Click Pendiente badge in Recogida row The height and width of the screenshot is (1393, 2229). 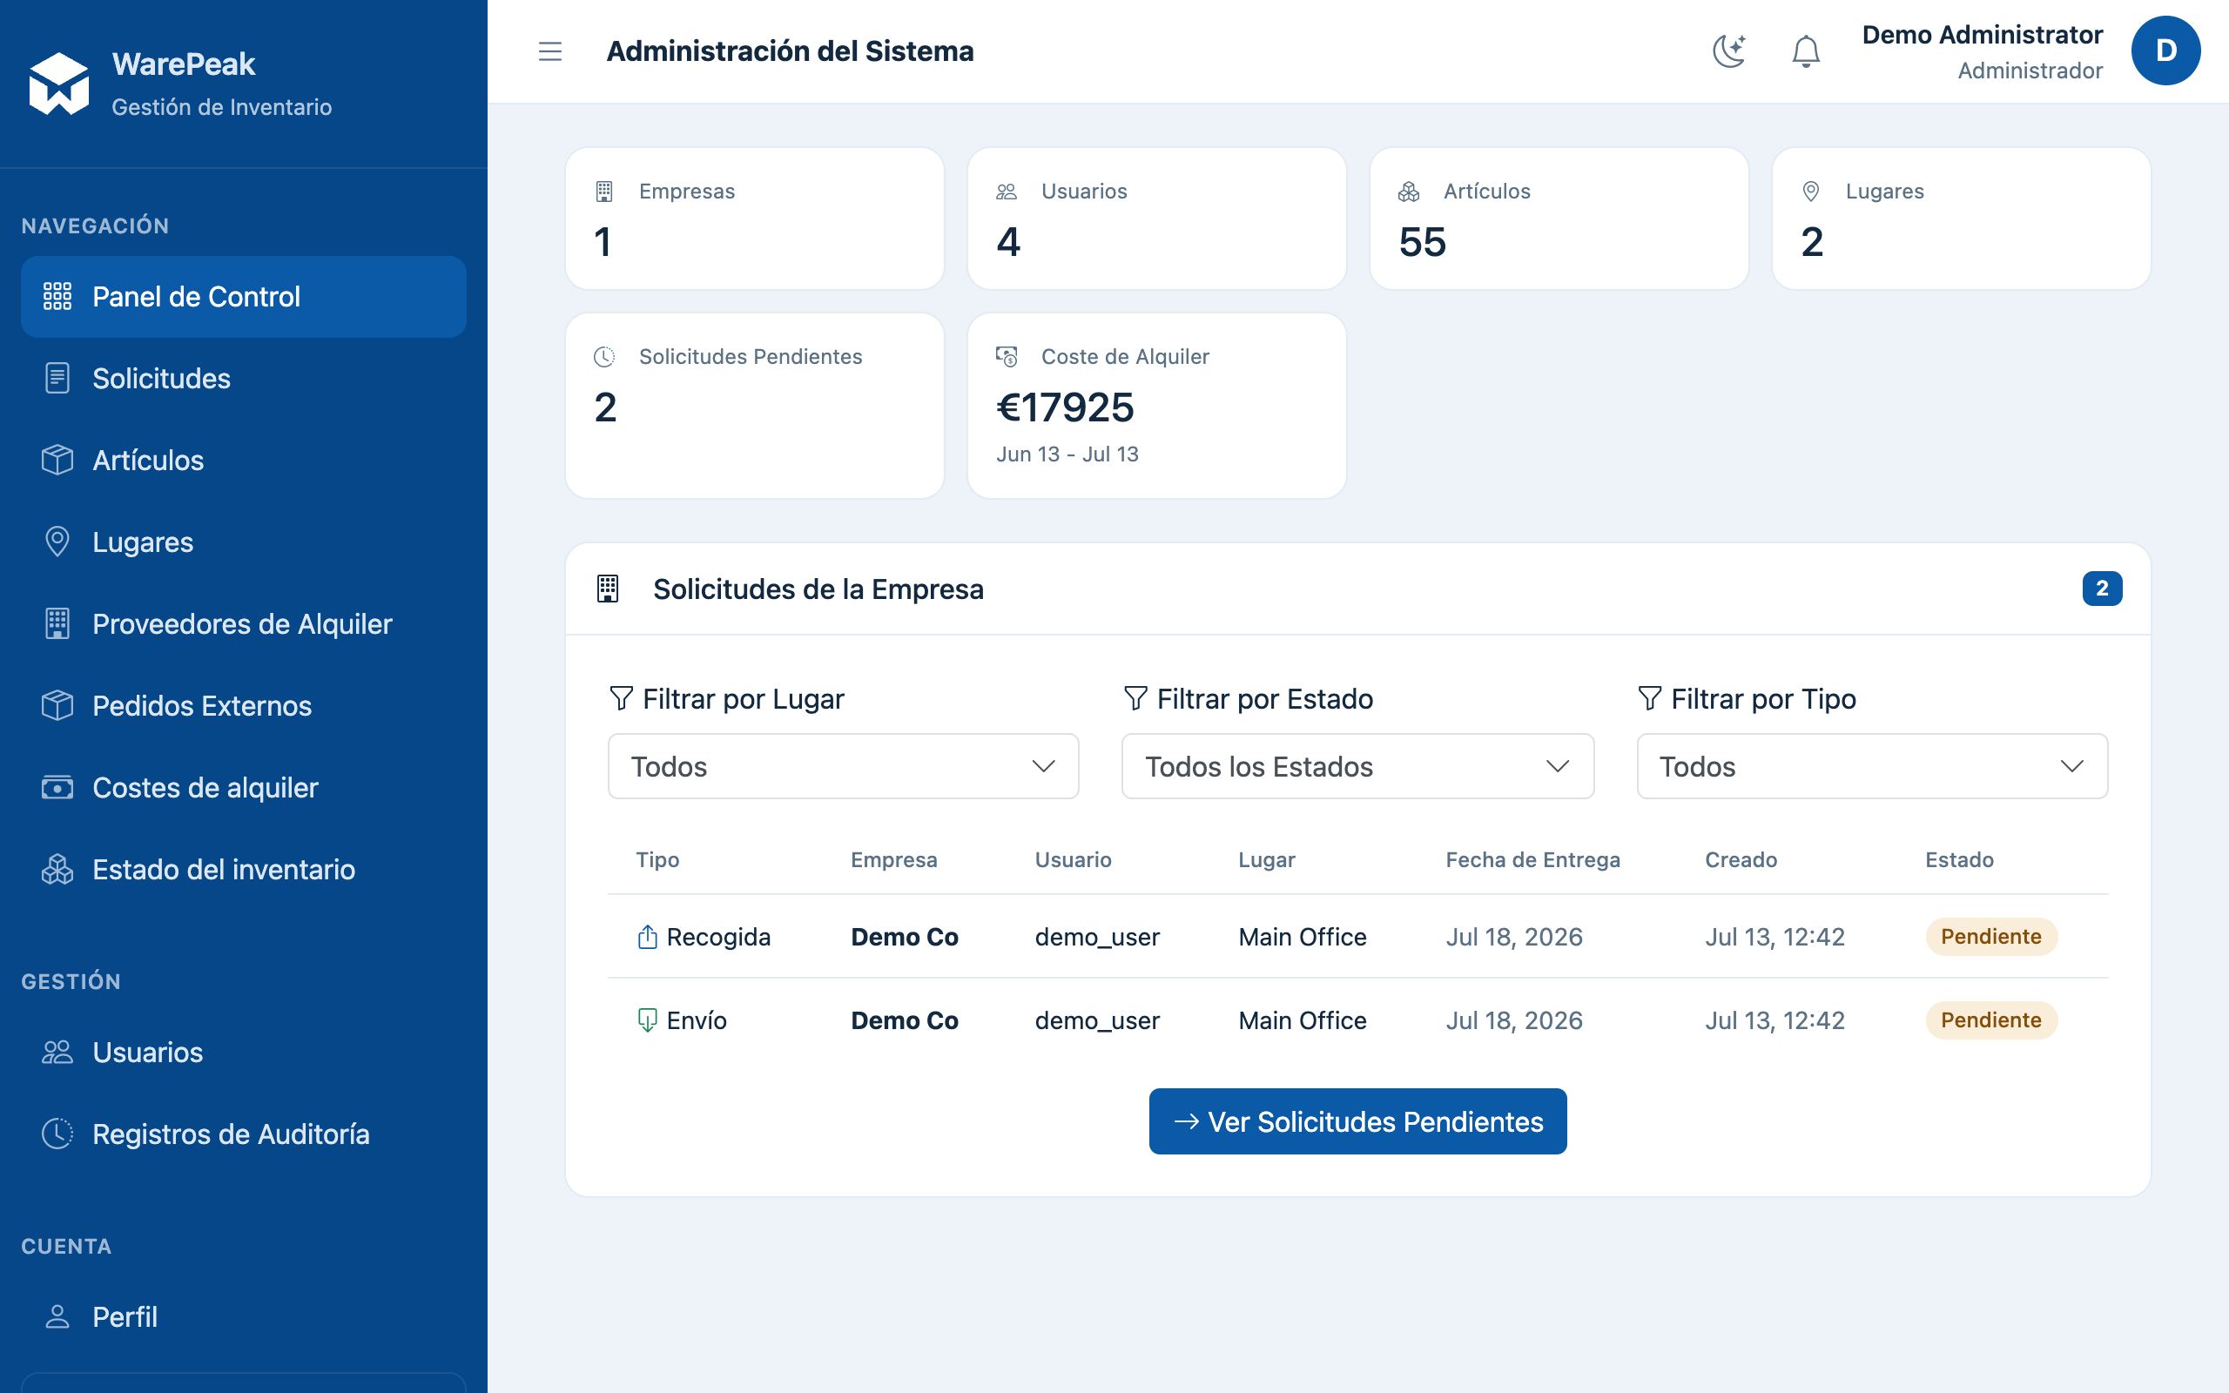point(1990,937)
